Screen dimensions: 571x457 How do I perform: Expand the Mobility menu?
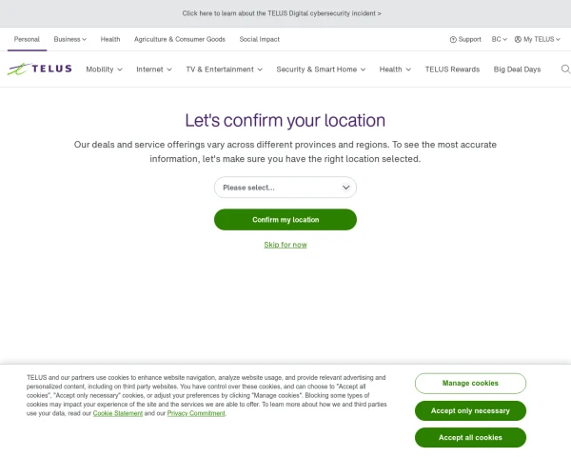[104, 70]
